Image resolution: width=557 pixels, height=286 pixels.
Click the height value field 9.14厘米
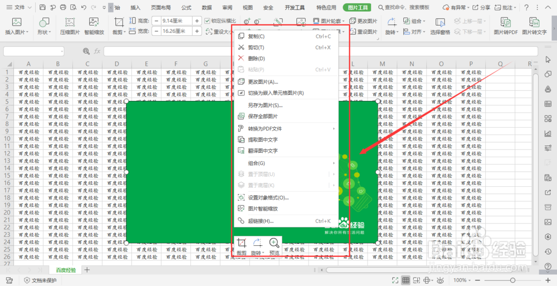point(177,21)
